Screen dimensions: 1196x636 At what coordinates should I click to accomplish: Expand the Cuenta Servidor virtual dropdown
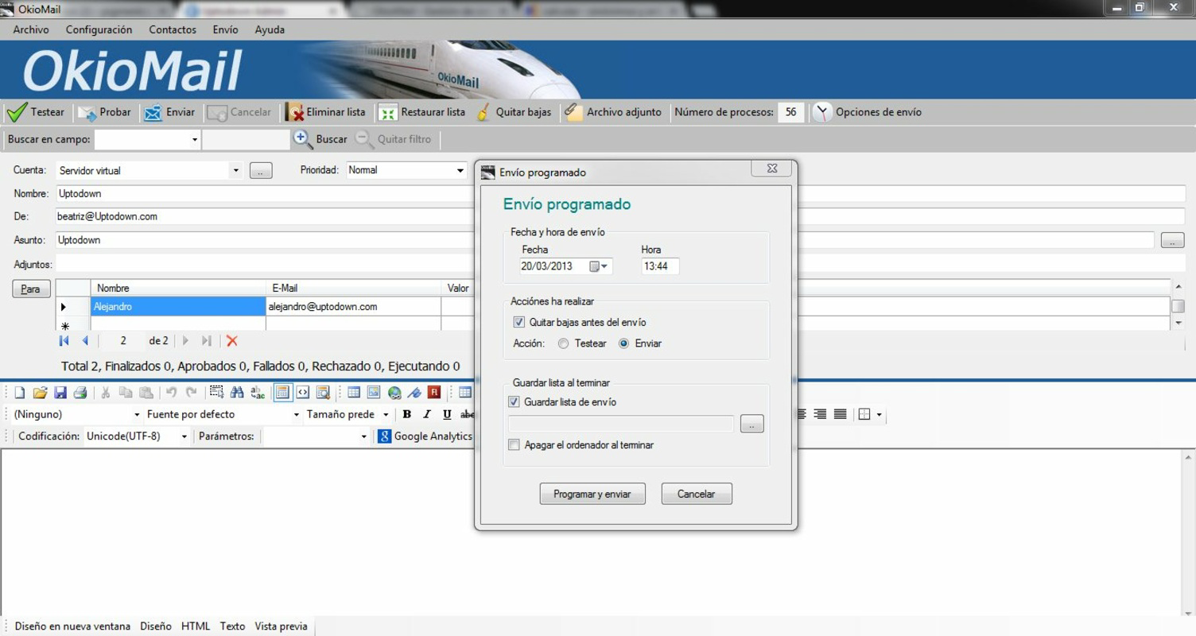(x=235, y=171)
